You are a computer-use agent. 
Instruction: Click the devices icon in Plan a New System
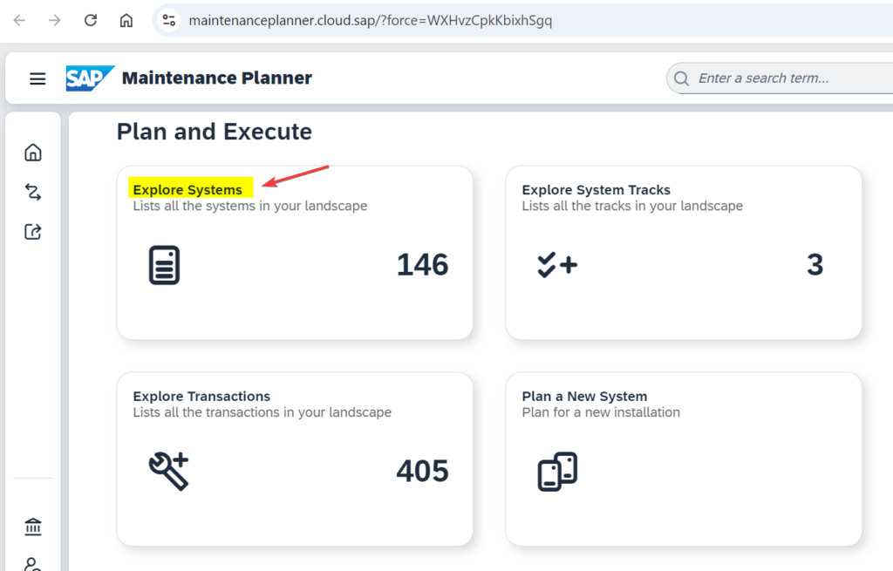coord(557,472)
